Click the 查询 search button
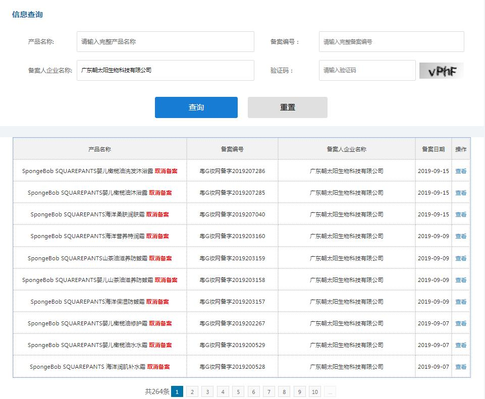The width and height of the screenshot is (485, 399). pos(196,107)
